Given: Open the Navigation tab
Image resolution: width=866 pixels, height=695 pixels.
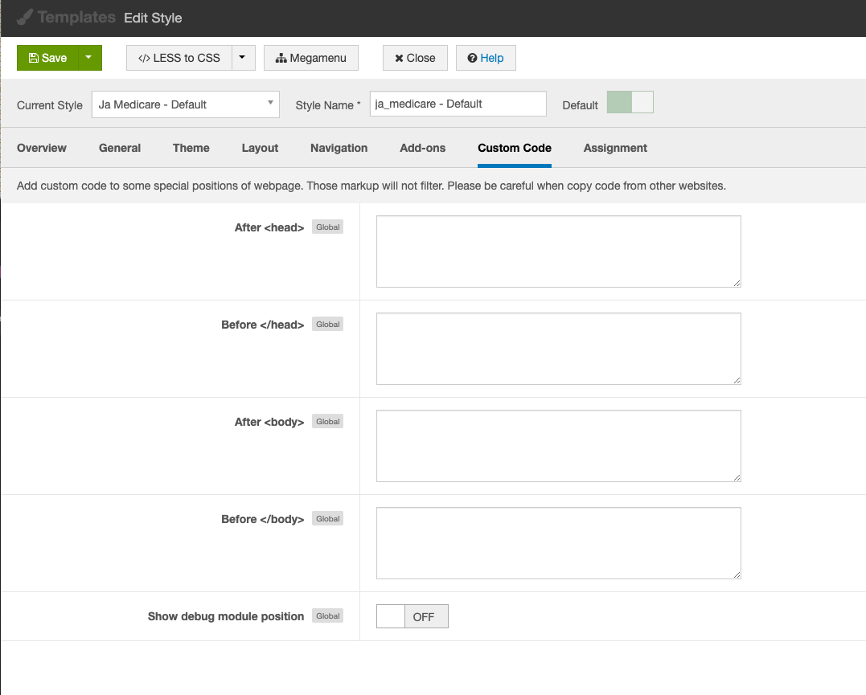Looking at the screenshot, I should pyautogui.click(x=339, y=148).
